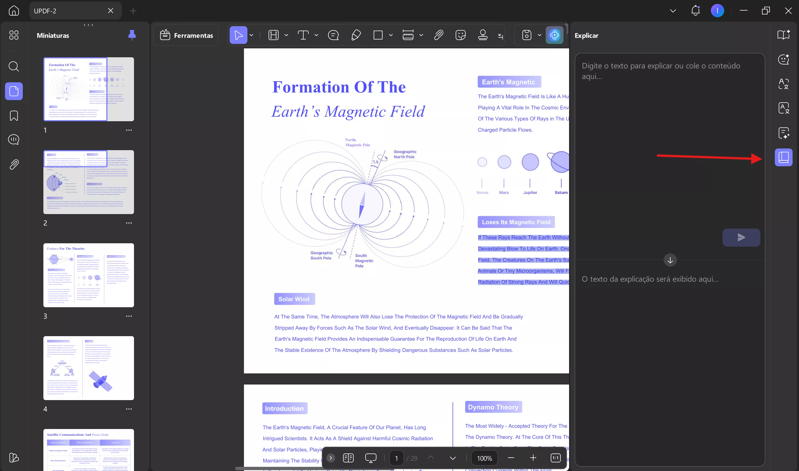Expand the save options dropdown arrow

(x=539, y=35)
